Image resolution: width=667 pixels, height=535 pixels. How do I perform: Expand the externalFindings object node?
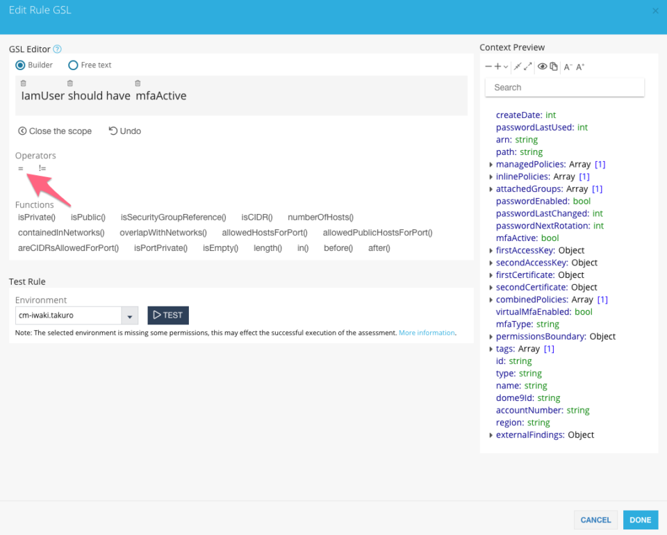(x=491, y=436)
